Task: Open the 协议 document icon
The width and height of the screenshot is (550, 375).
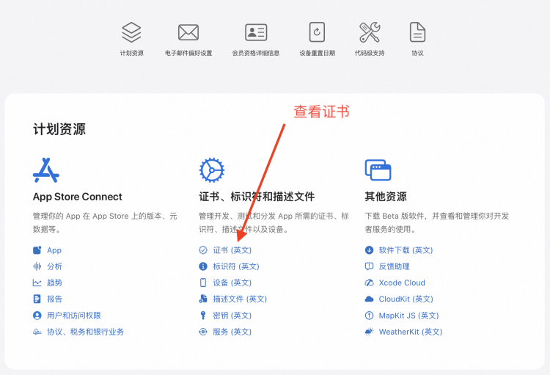Action: (417, 32)
